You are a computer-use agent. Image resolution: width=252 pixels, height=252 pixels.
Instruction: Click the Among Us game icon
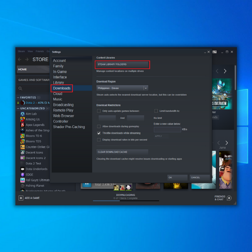pos(22,120)
